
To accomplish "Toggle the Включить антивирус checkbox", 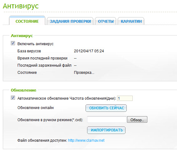I will [13, 43].
